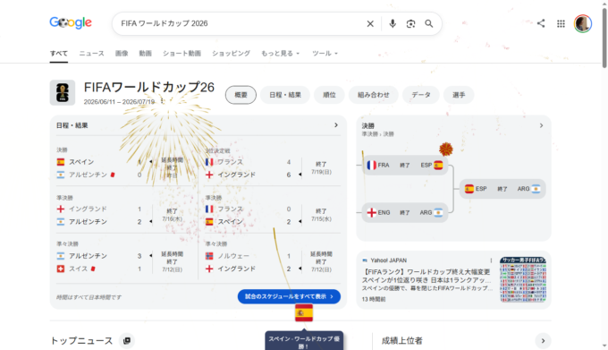Click England flag in 3位決定戦 row
Image resolution: width=608 pixels, height=350 pixels.
tap(209, 175)
